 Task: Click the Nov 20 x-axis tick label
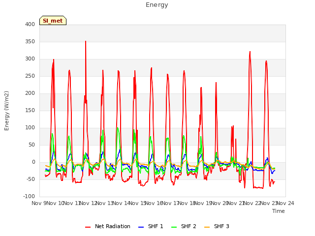[x=220, y=204]
